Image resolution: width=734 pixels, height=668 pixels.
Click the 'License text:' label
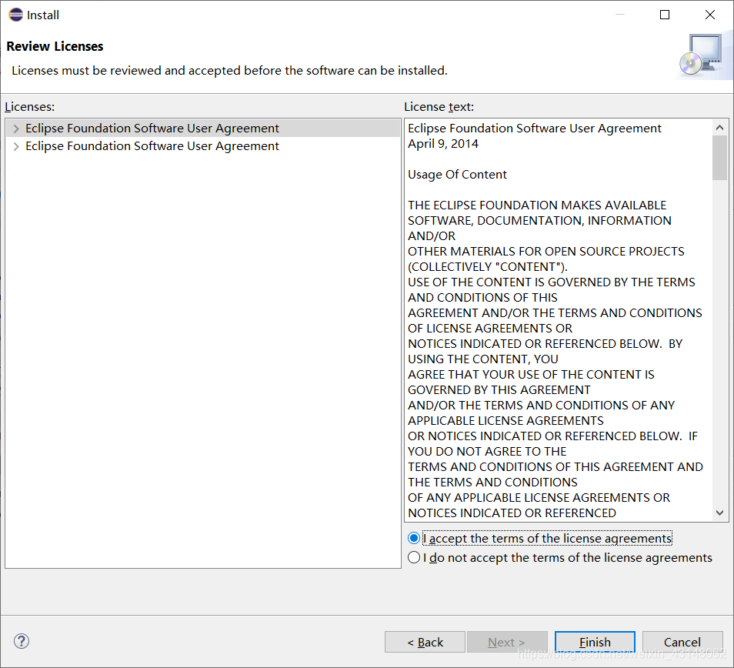tap(439, 107)
